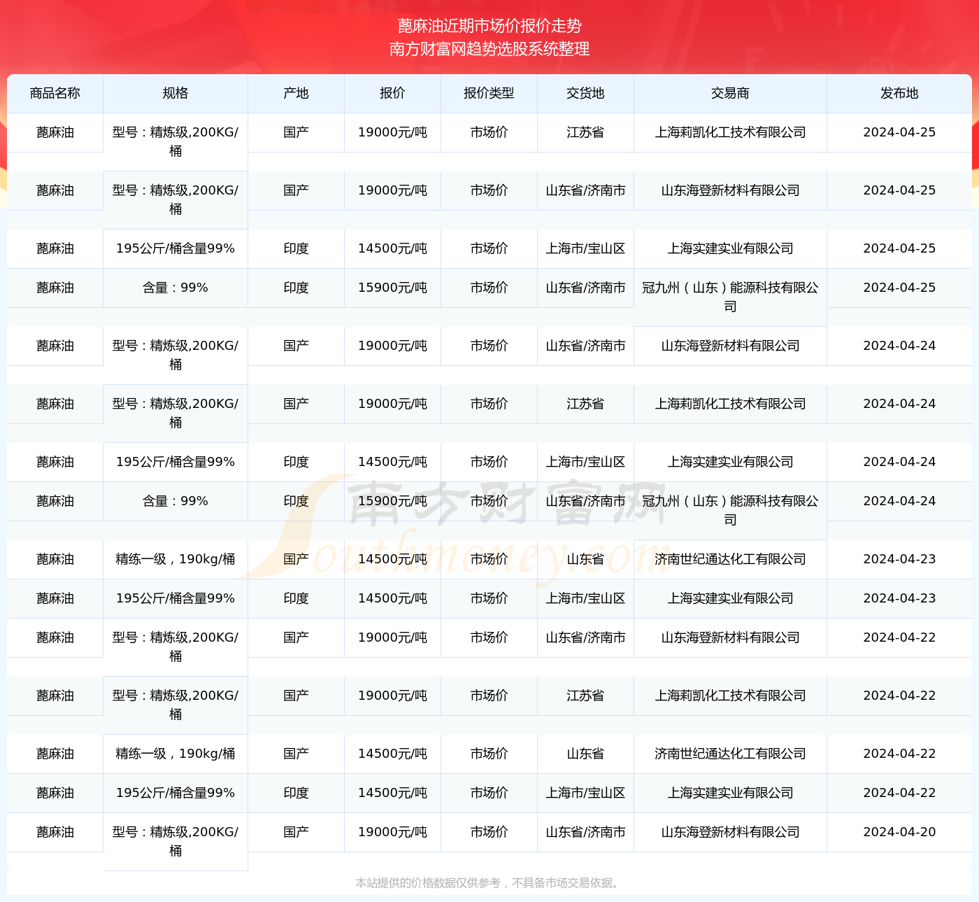Image resolution: width=979 pixels, height=902 pixels.
Task: Select 上海莉凯化工技术有限公司 in the 2024-04-22 row
Action: [730, 696]
